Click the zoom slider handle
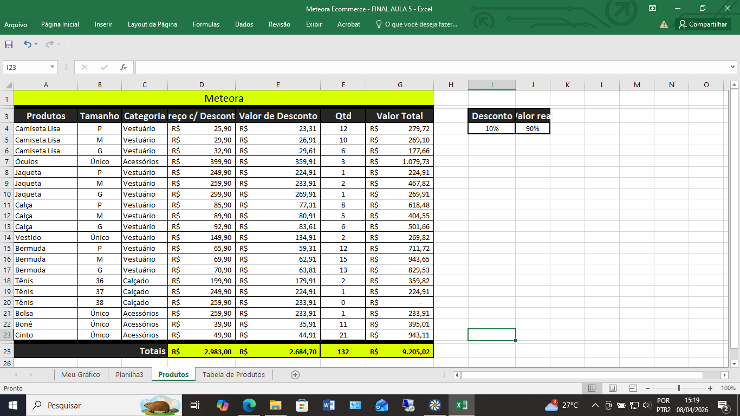Image resolution: width=740 pixels, height=416 pixels. tap(679, 388)
